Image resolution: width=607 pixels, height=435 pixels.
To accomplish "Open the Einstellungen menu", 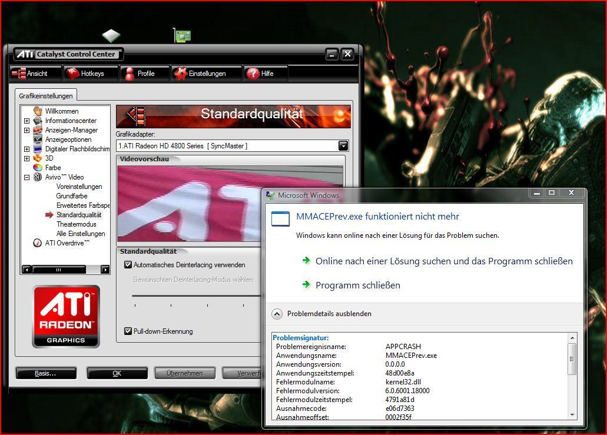I will pyautogui.click(x=206, y=73).
